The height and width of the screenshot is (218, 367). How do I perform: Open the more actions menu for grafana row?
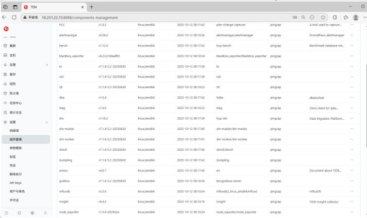coord(352,181)
